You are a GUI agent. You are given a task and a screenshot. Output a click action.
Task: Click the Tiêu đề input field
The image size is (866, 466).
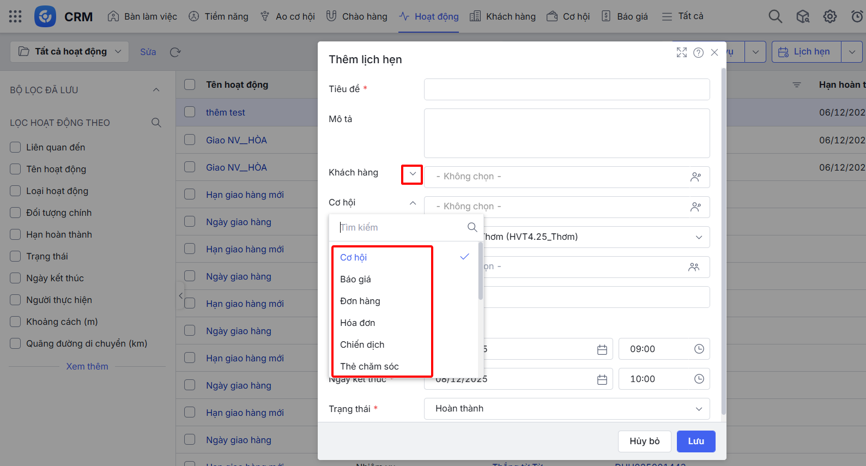pos(566,89)
